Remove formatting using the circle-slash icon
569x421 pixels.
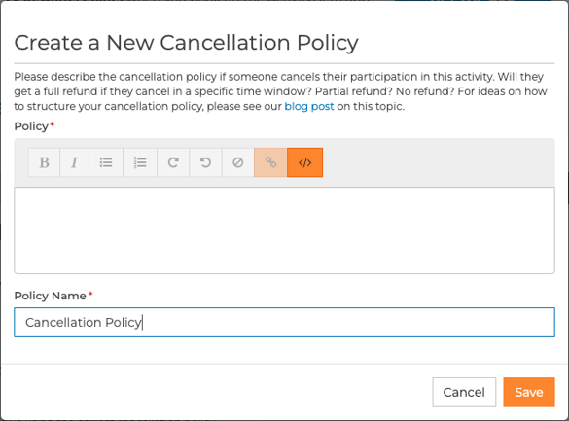238,162
